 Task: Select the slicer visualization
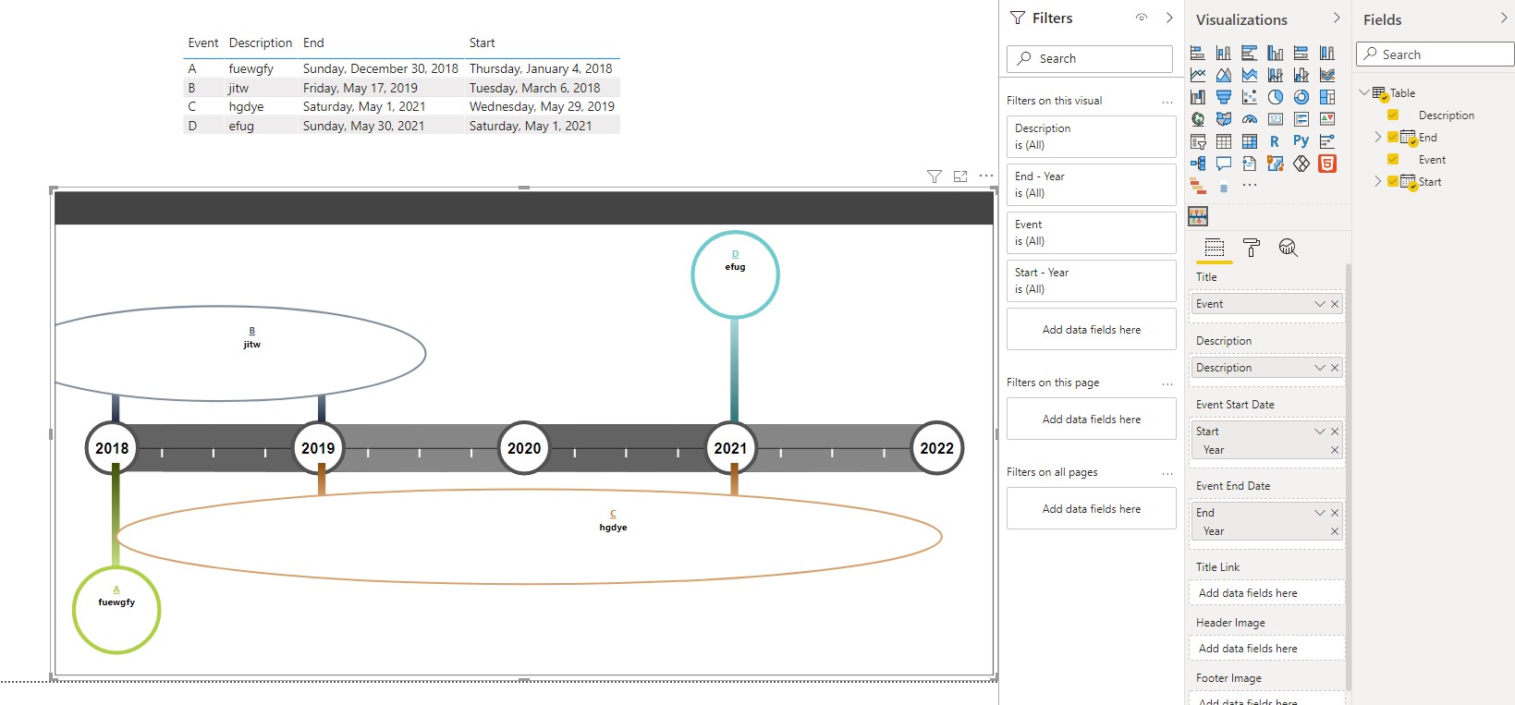(1198, 141)
